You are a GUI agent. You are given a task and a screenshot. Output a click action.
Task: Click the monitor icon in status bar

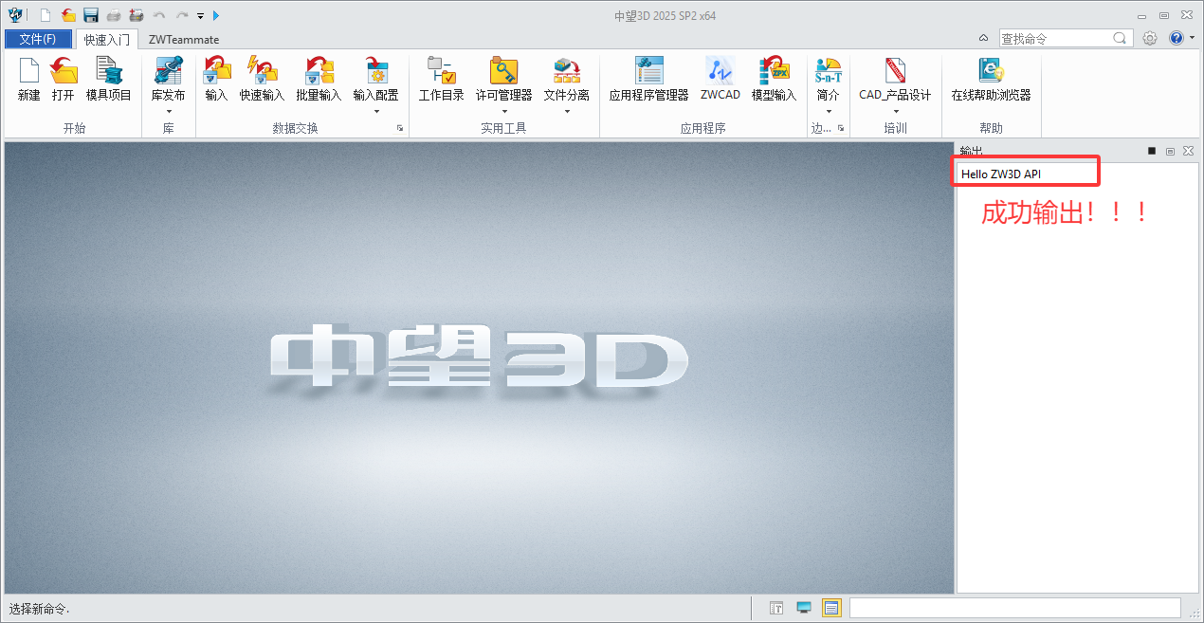point(804,608)
